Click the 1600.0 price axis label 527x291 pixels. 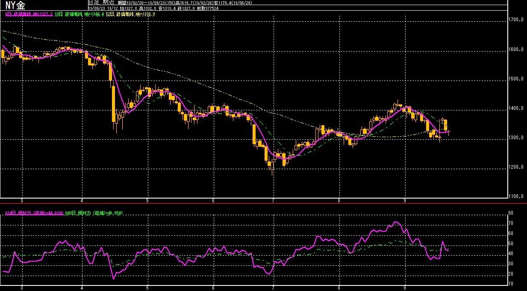tap(517, 49)
